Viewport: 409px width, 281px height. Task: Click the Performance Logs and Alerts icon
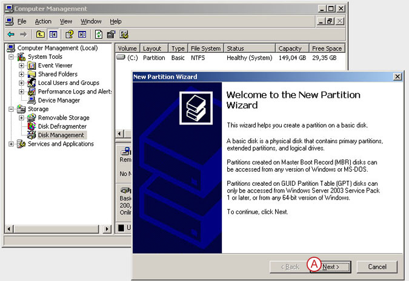[32, 92]
